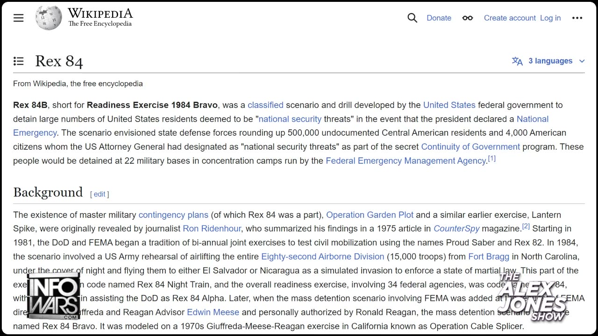Click the language translate icon

point(517,61)
